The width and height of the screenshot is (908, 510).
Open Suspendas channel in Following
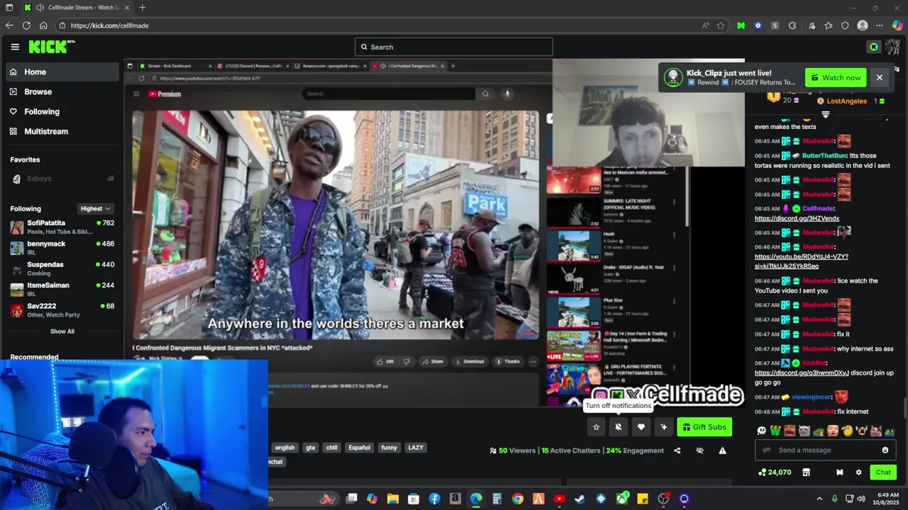(x=62, y=268)
